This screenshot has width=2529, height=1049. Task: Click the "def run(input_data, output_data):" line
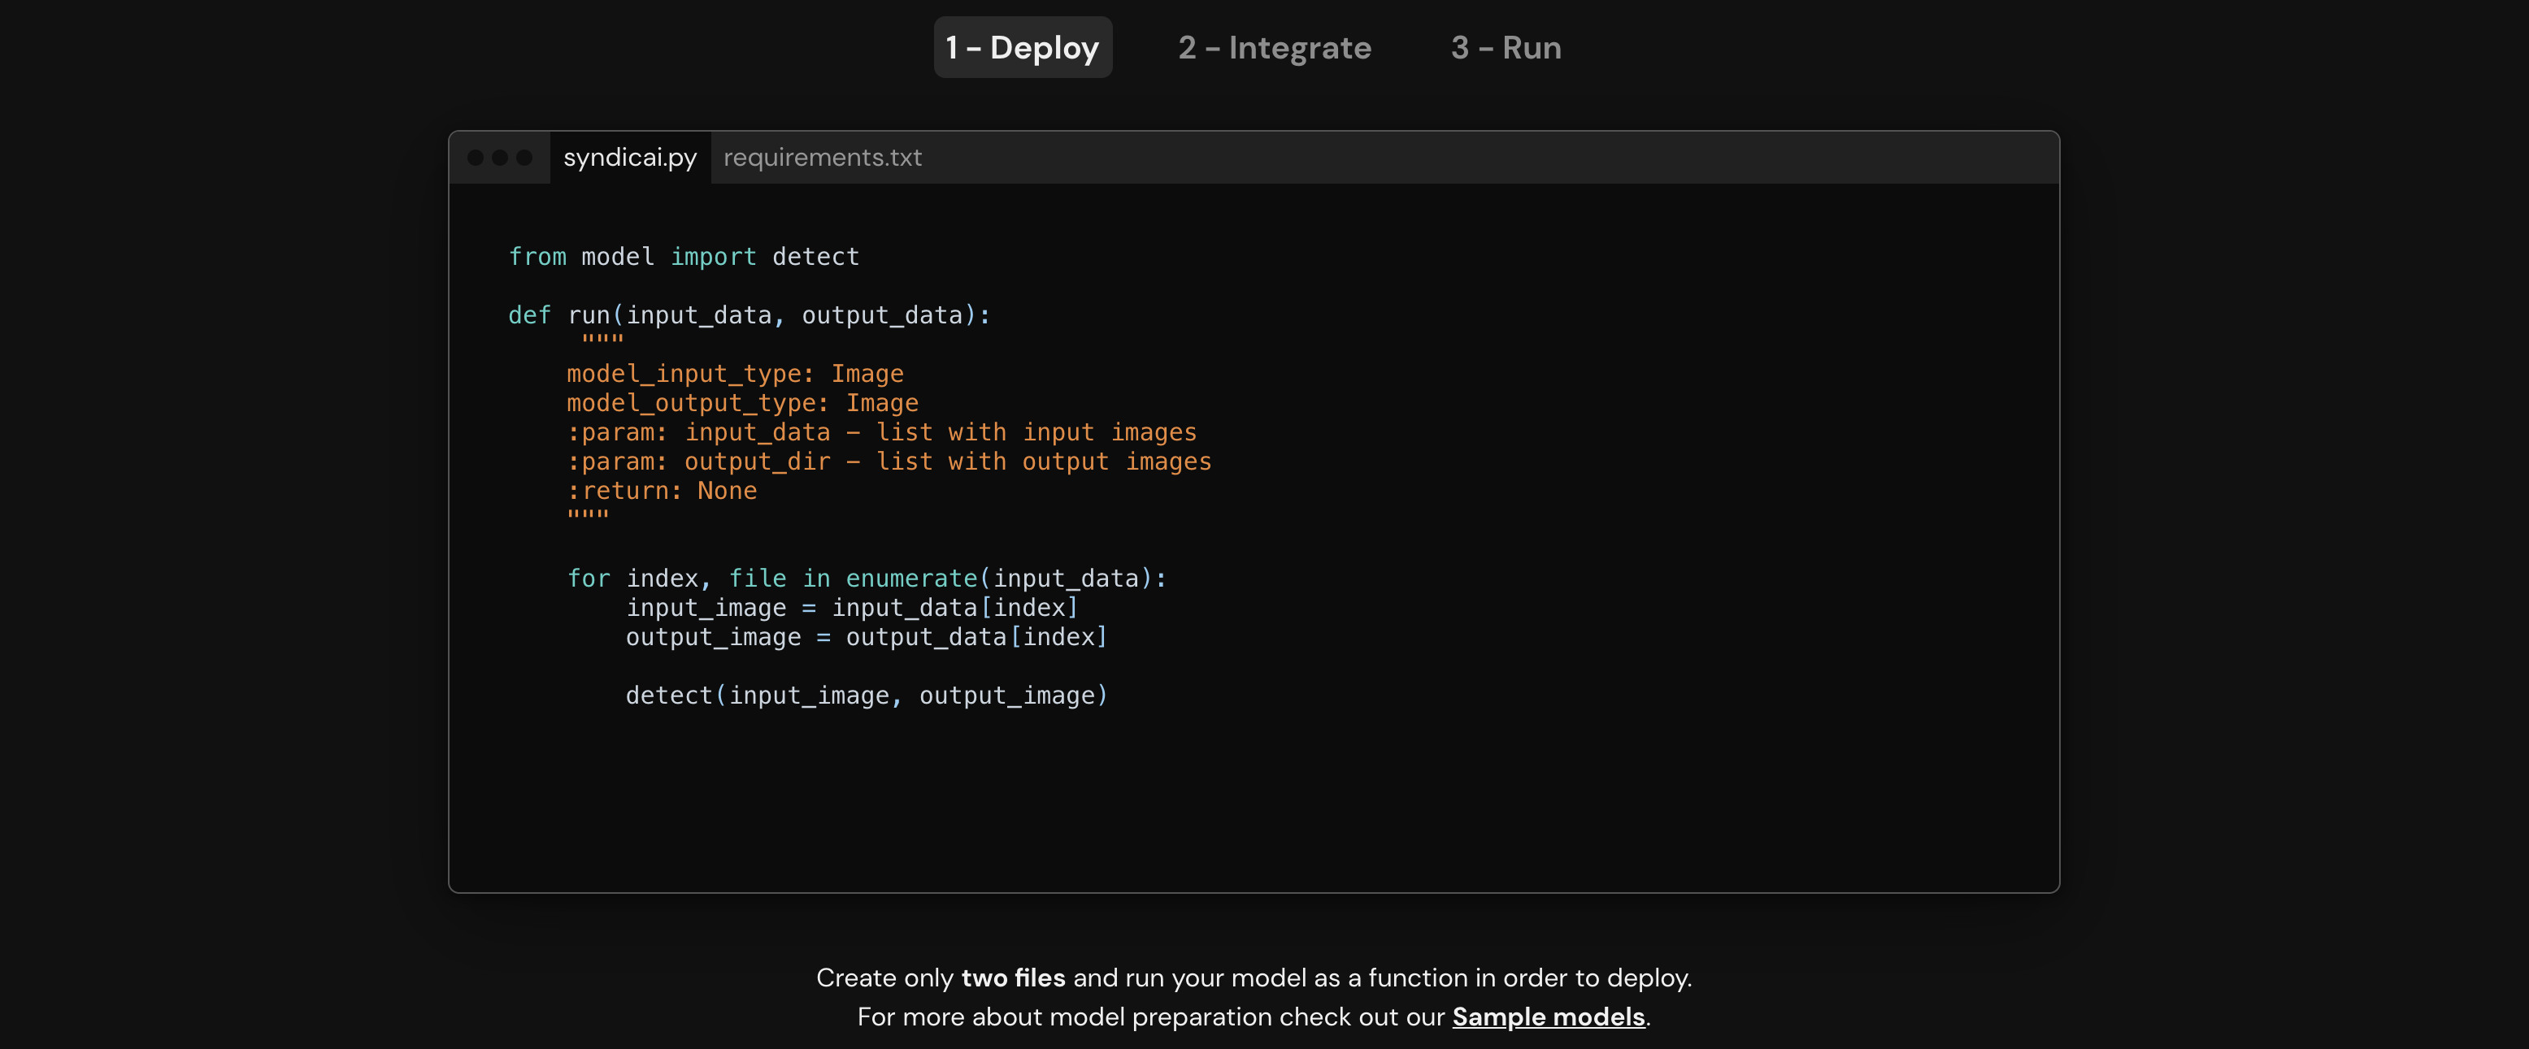pos(750,315)
